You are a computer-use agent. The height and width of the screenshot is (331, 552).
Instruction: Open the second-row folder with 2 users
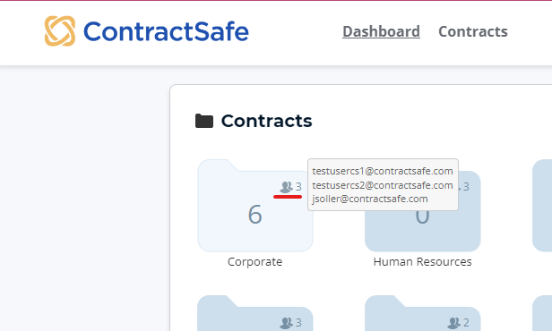(422, 313)
